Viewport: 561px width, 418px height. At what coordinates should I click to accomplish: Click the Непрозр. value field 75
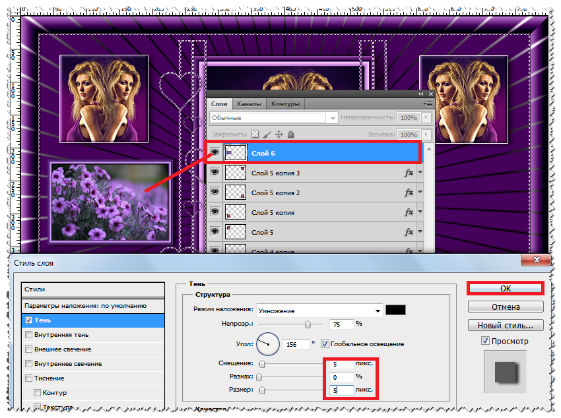[342, 324]
